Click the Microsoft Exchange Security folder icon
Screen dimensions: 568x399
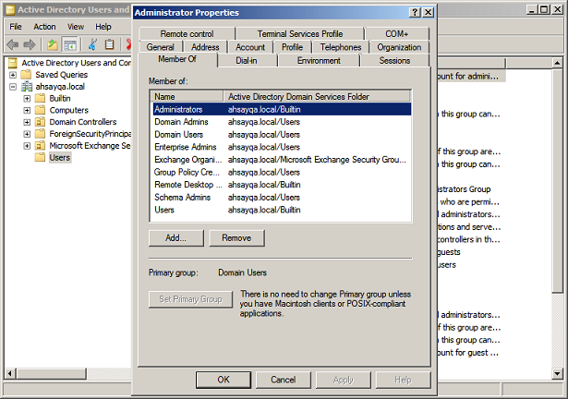tap(41, 146)
